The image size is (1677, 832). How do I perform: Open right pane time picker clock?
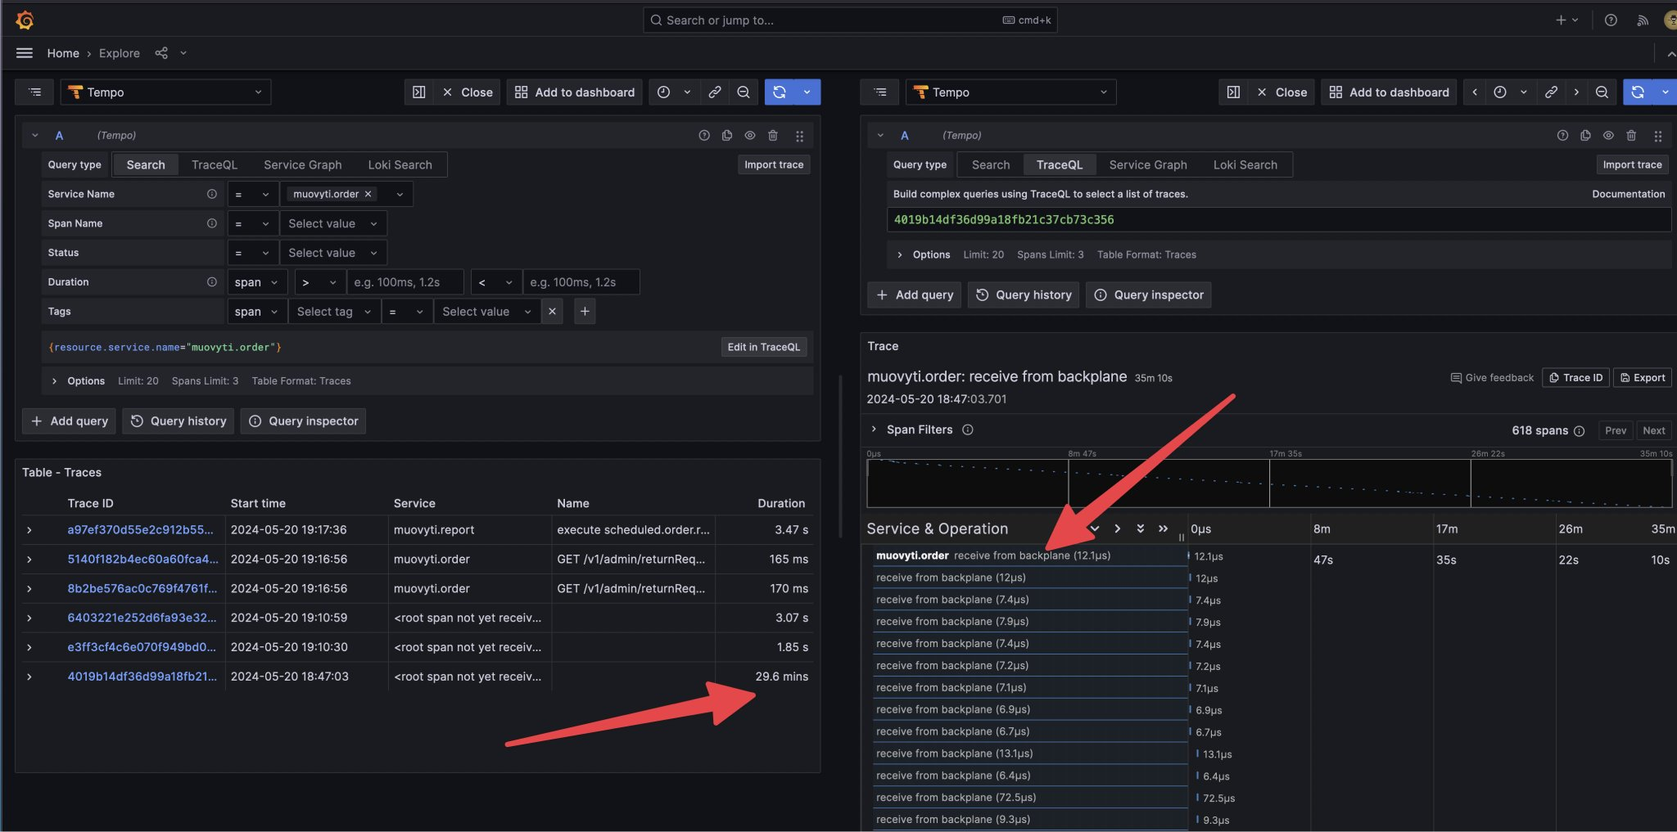pyautogui.click(x=1500, y=92)
